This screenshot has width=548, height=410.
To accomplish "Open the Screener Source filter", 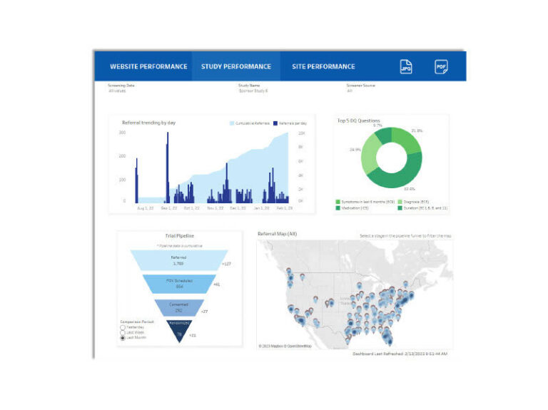I will point(360,88).
